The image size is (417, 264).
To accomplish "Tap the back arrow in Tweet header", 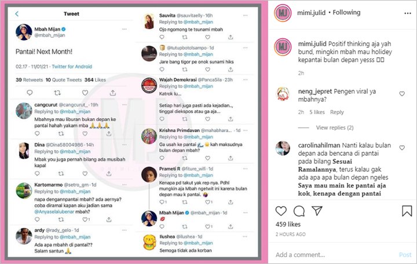I will 17,14.
